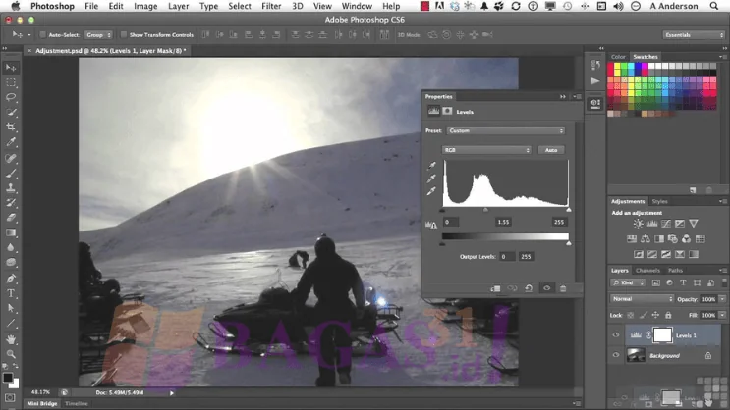The image size is (730, 410).
Task: Select the Move tool in the toolbox
Action: (12, 67)
